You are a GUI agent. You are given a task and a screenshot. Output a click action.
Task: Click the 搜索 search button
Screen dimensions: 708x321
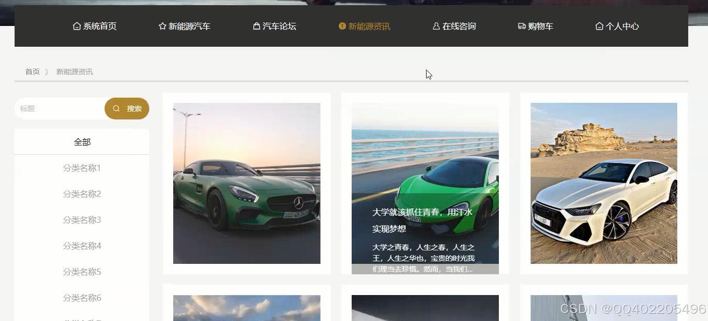[x=127, y=109]
